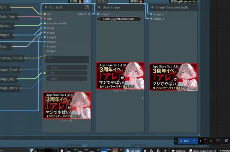Select the Upscale node
The height and width of the screenshot is (152, 230).
click(7, 26)
